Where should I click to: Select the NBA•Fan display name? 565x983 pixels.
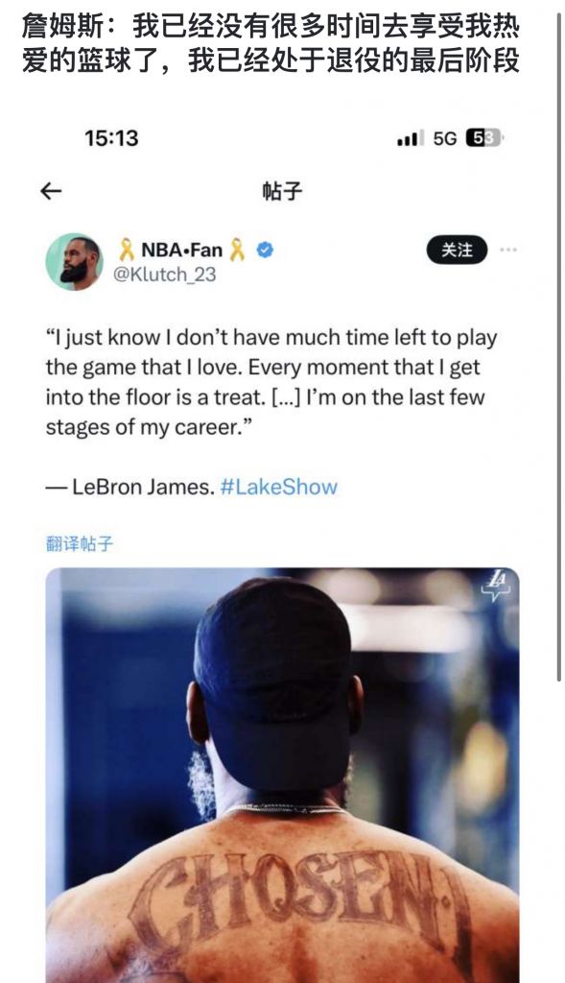pyautogui.click(x=181, y=250)
